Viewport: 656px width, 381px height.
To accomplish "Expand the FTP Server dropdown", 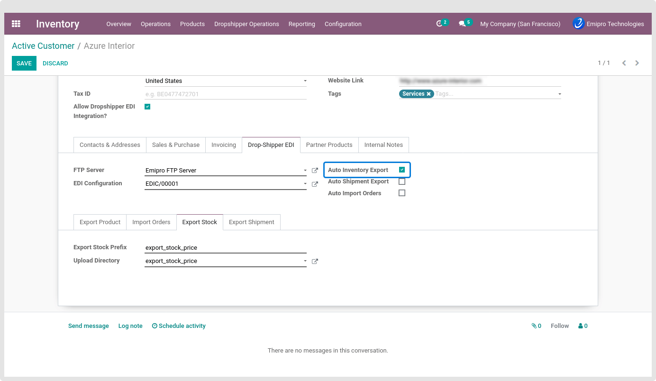I will pyautogui.click(x=305, y=171).
